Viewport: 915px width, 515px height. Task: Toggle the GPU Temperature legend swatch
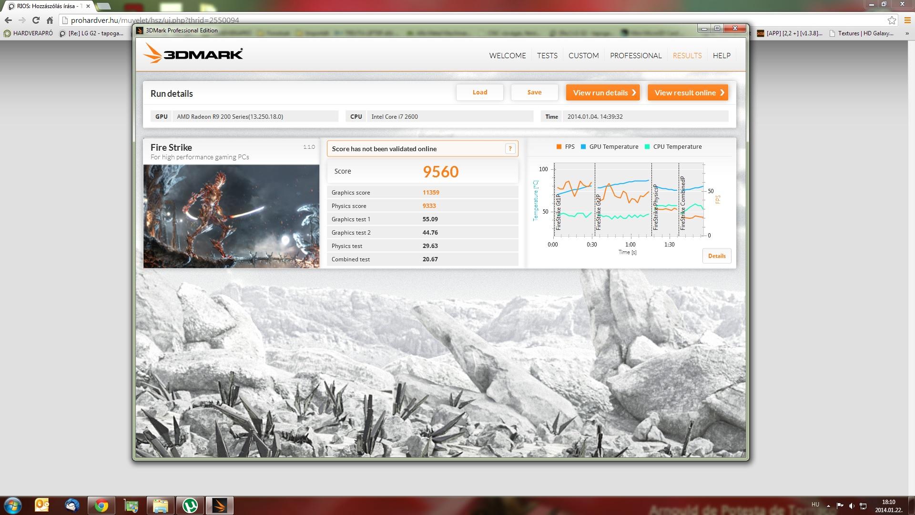(x=583, y=147)
